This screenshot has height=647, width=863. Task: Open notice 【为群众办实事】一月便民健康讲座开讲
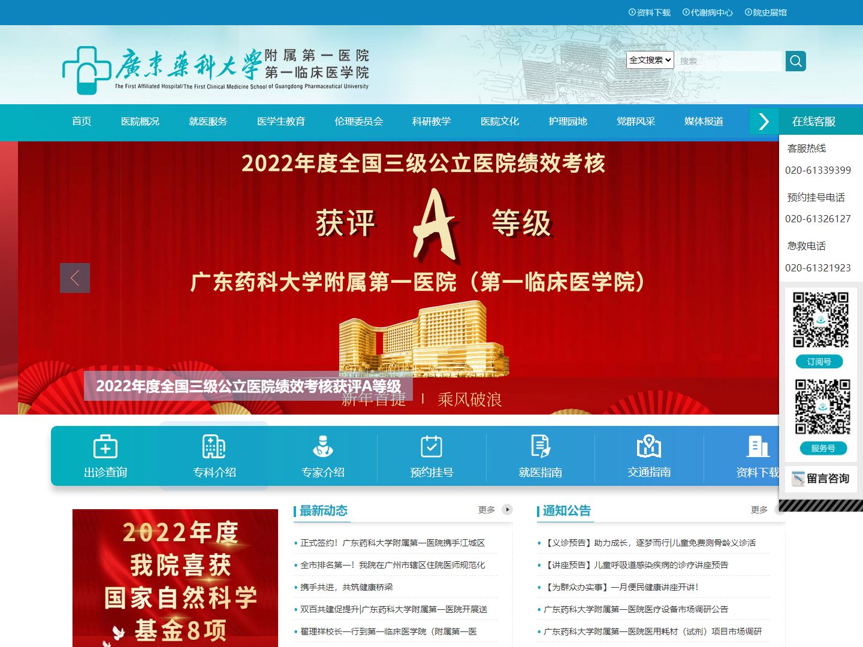(621, 587)
